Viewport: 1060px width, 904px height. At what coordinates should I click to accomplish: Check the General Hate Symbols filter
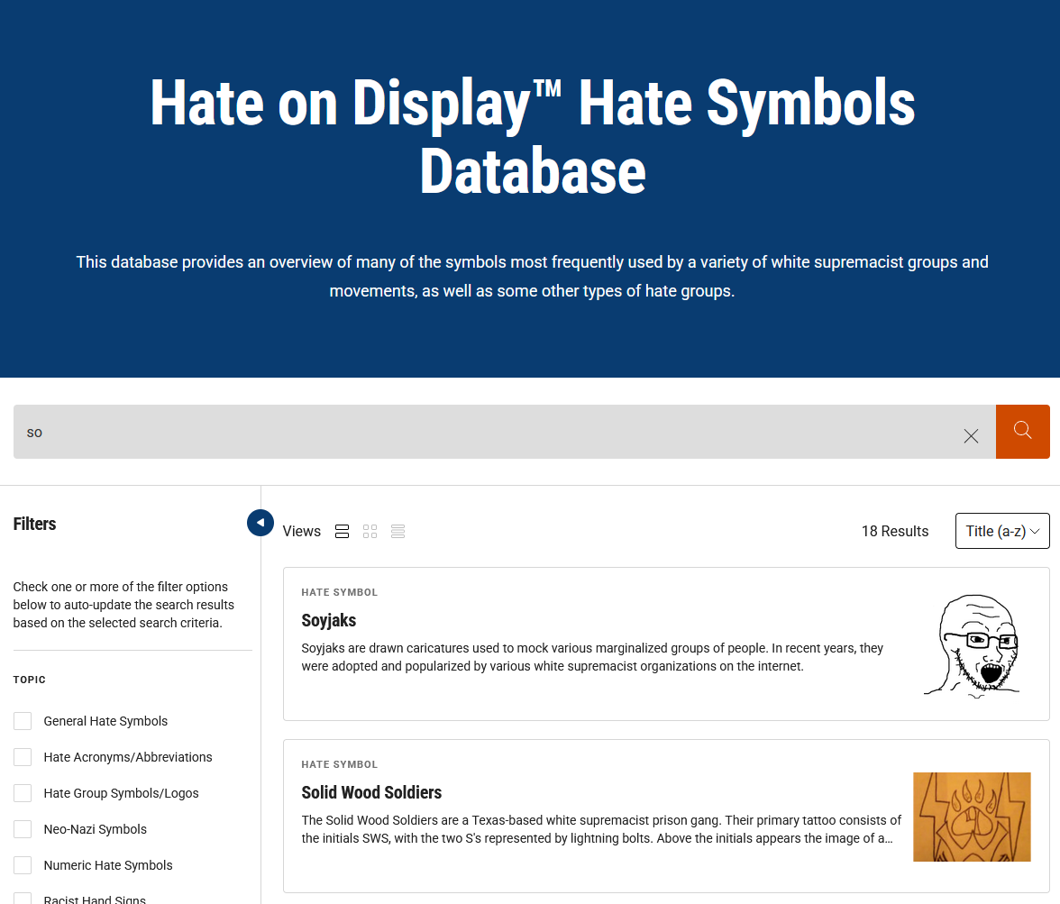(x=23, y=721)
